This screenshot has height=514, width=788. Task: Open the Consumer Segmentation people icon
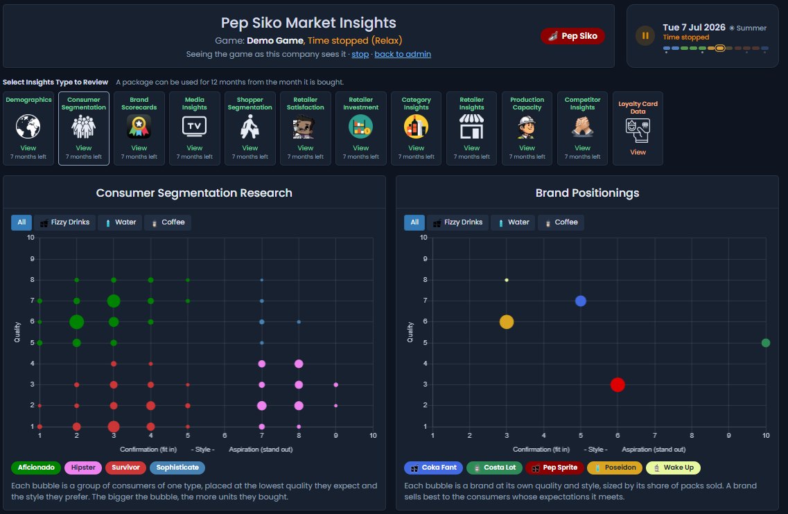pos(83,127)
